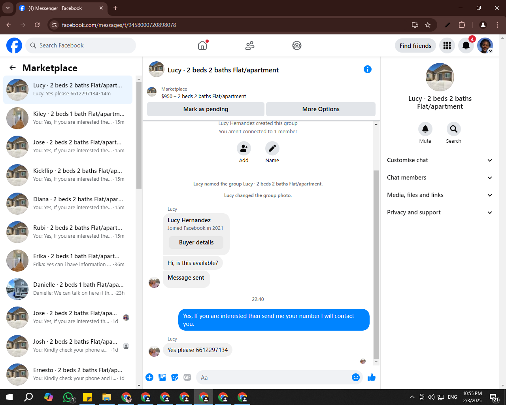Reload the browser page
The width and height of the screenshot is (506, 405).
[x=37, y=25]
